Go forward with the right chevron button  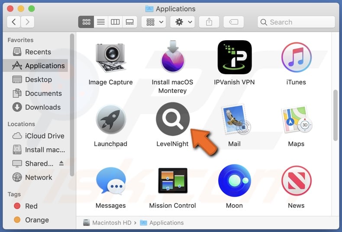[27, 22]
